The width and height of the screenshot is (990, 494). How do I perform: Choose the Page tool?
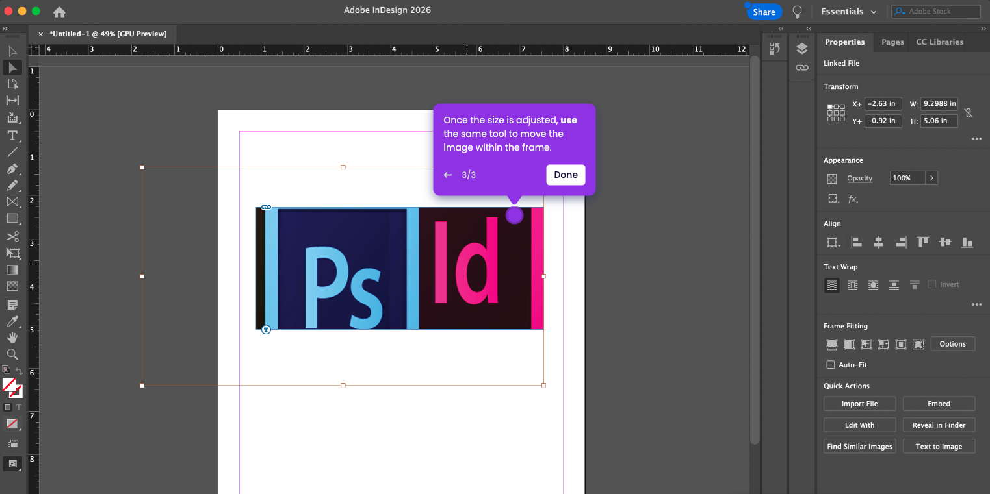click(12, 84)
